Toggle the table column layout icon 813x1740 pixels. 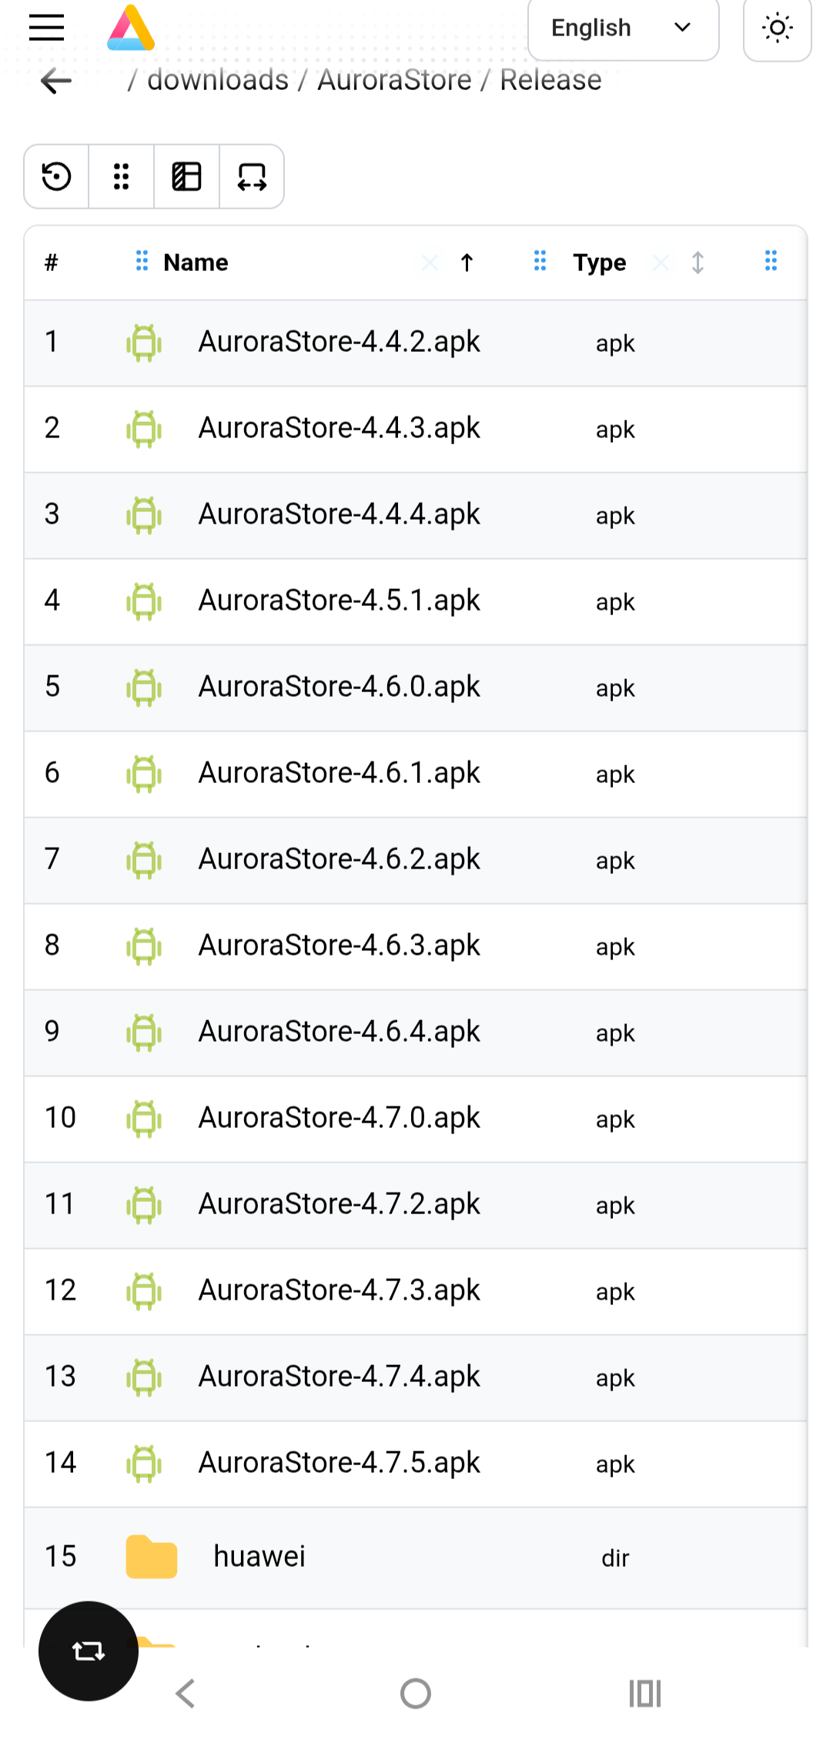tap(186, 176)
